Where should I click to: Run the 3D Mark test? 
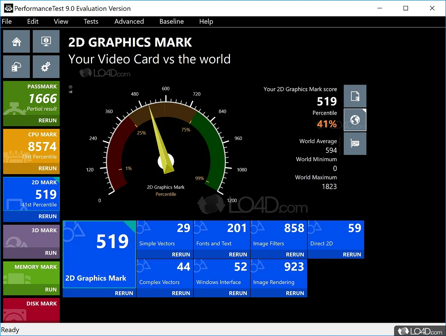(51, 253)
